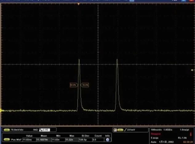Click the red Stopped acquisition status
195x144 pixels.
tap(156, 134)
